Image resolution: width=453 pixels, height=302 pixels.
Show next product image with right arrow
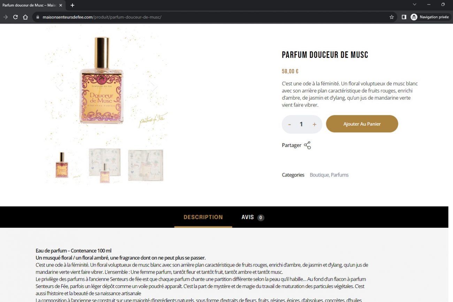pos(154,86)
